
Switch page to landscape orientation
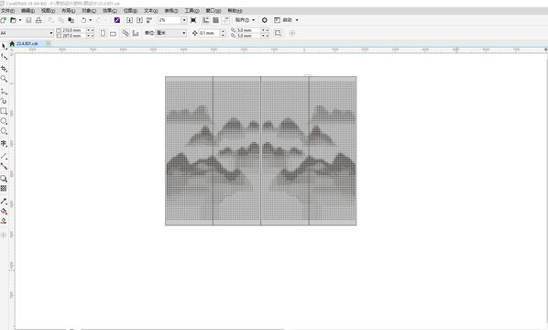pos(113,33)
